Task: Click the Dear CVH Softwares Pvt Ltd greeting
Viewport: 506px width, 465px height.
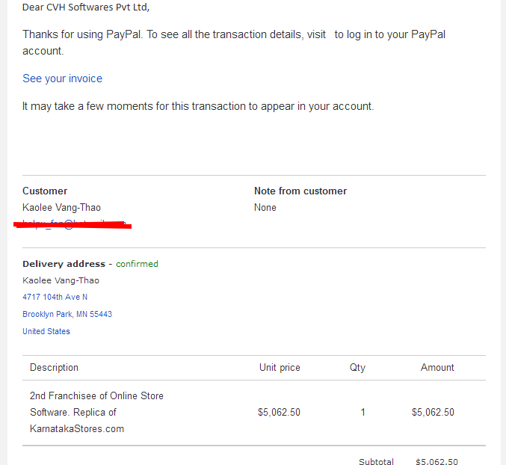Action: (x=86, y=7)
